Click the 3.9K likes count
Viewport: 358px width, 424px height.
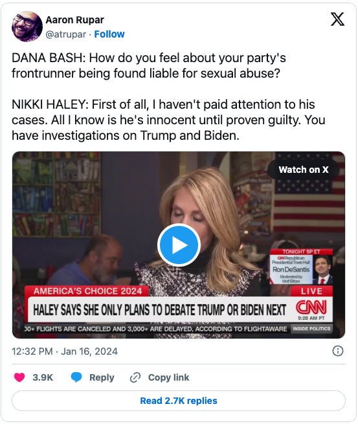coord(43,377)
